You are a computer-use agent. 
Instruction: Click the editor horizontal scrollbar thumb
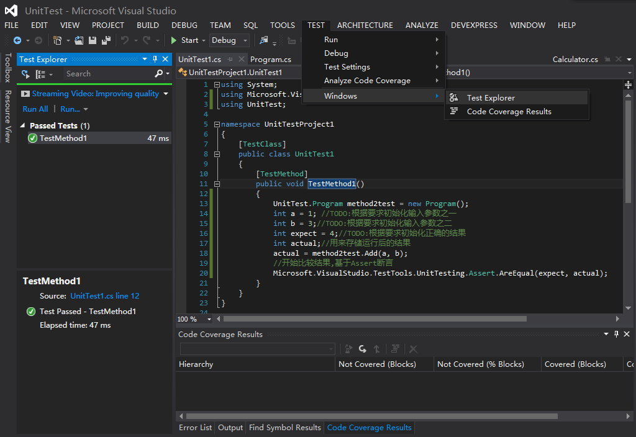(x=375, y=319)
